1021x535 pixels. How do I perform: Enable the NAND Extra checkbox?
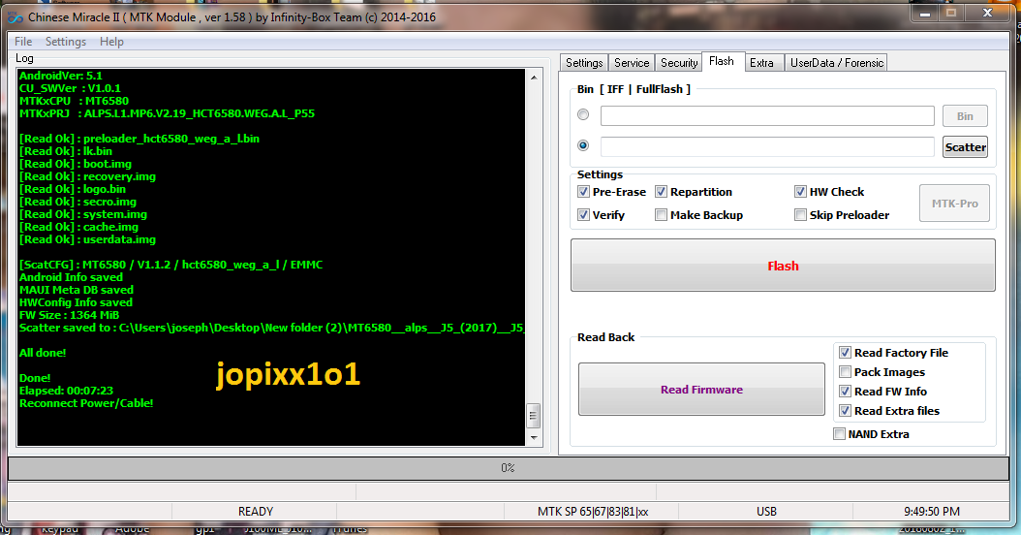click(839, 434)
